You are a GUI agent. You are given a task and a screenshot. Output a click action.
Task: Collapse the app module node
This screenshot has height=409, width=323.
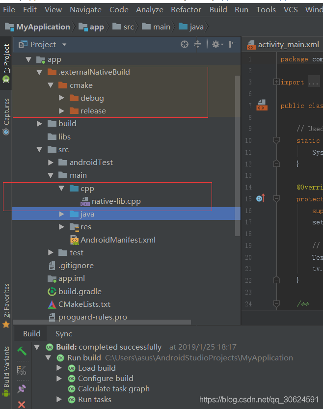tap(28, 59)
